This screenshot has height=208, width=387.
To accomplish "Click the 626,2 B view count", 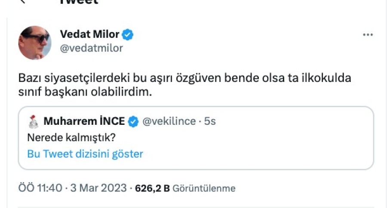I will (152, 188).
